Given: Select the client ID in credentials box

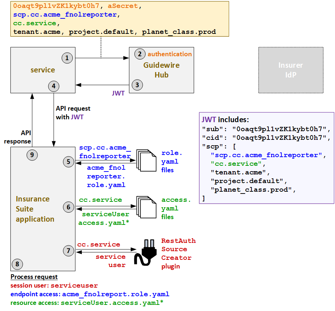Looking at the screenshot, I should point(56,6).
